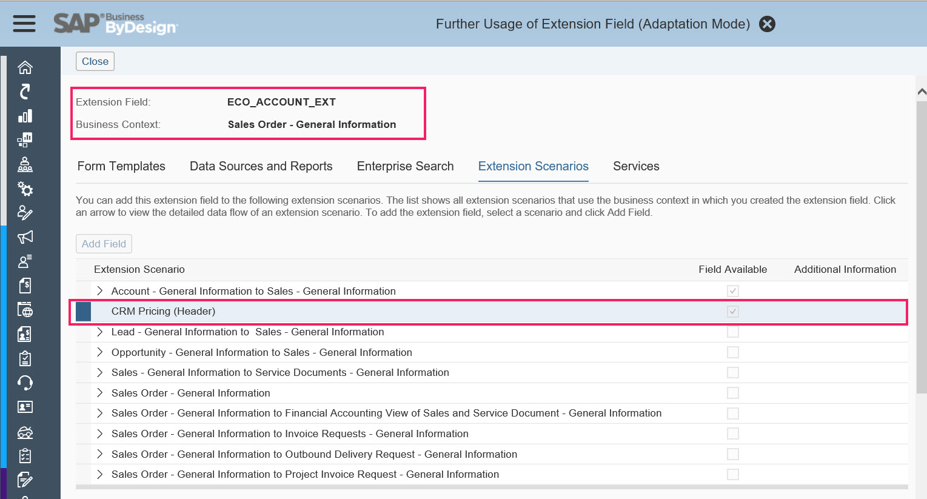Image resolution: width=927 pixels, height=499 pixels.
Task: Open the hamburger navigation menu
Action: (x=24, y=24)
